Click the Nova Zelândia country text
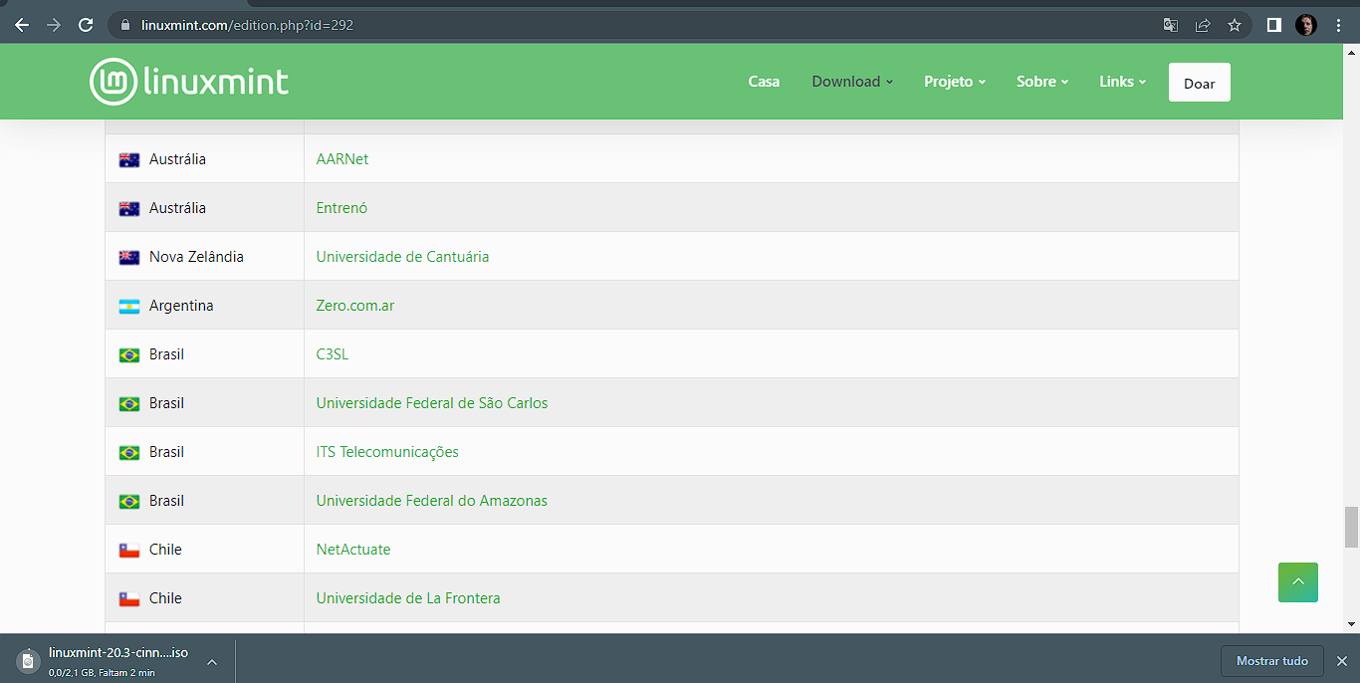The width and height of the screenshot is (1360, 683). pyautogui.click(x=196, y=257)
